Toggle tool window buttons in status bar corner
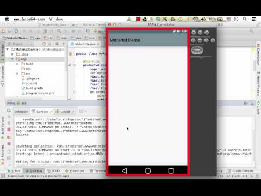The height and width of the screenshot is (196, 261). tap(3, 176)
